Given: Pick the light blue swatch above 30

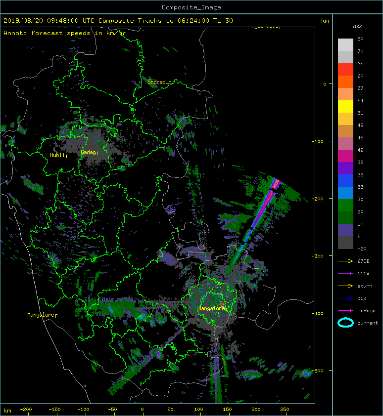Looking at the screenshot, I should 345,193.
